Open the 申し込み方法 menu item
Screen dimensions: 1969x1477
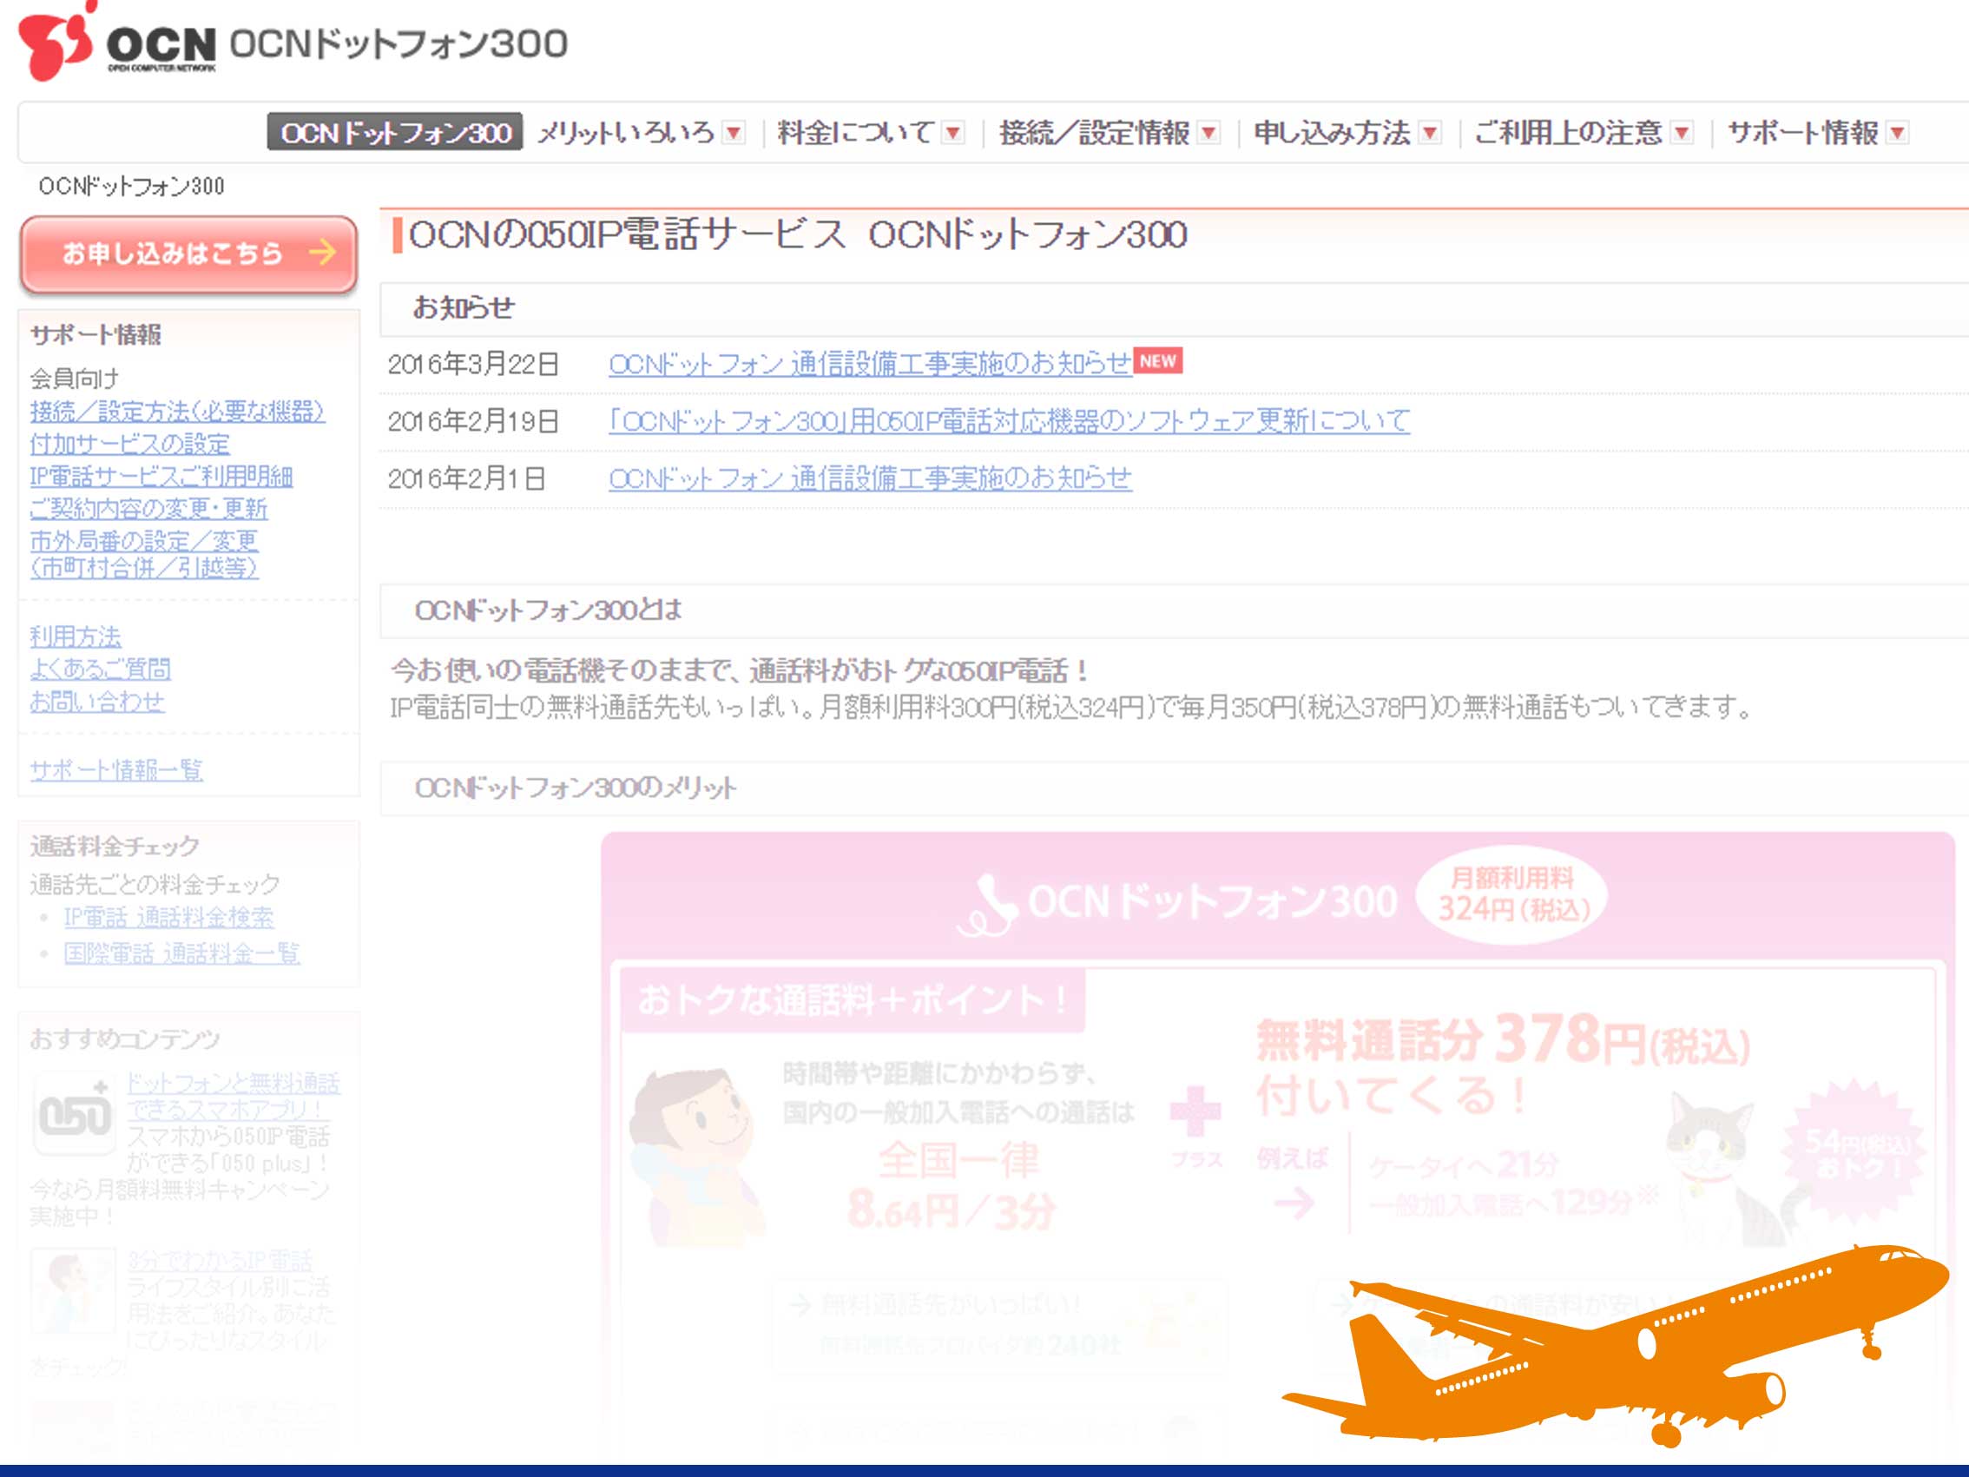click(1332, 133)
